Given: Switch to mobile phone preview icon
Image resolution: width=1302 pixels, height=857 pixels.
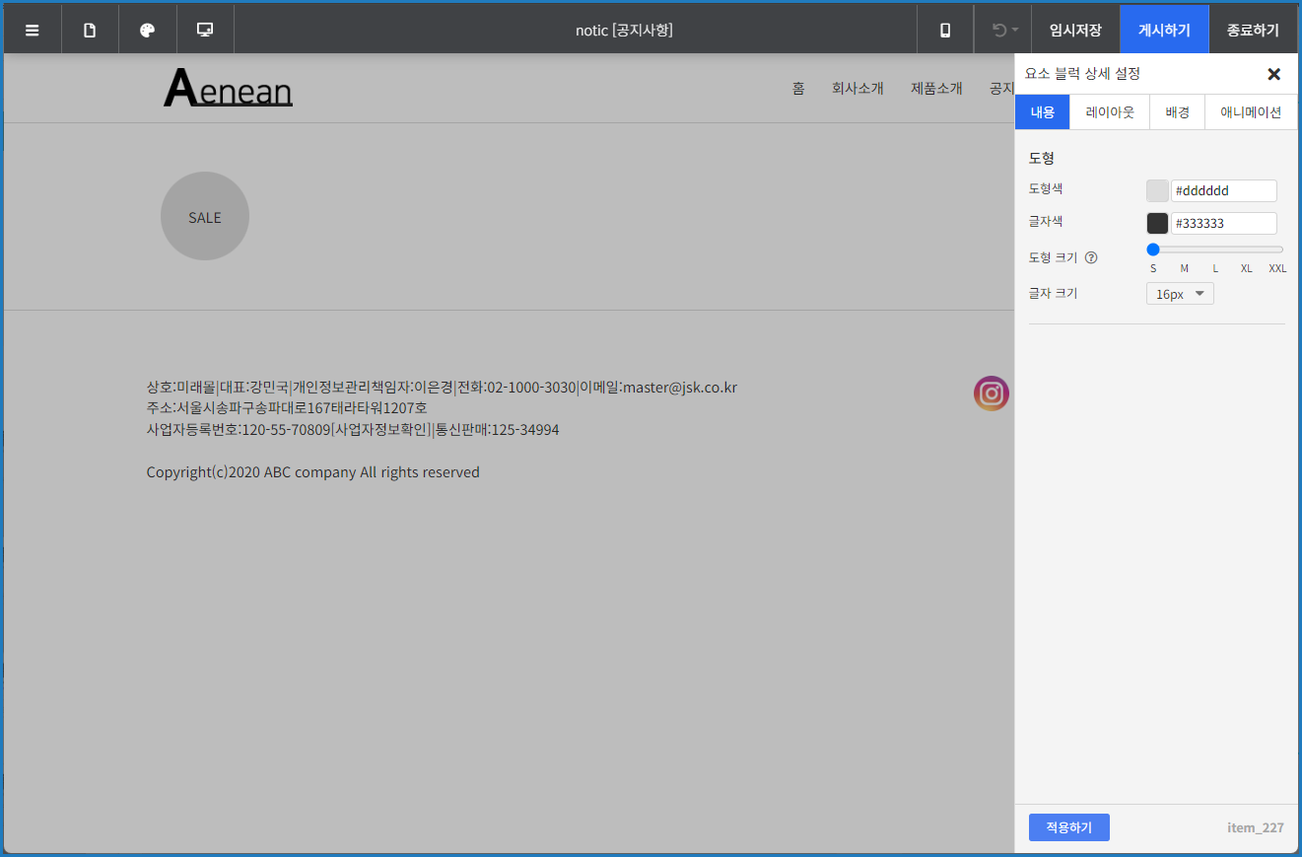Looking at the screenshot, I should click(x=945, y=30).
